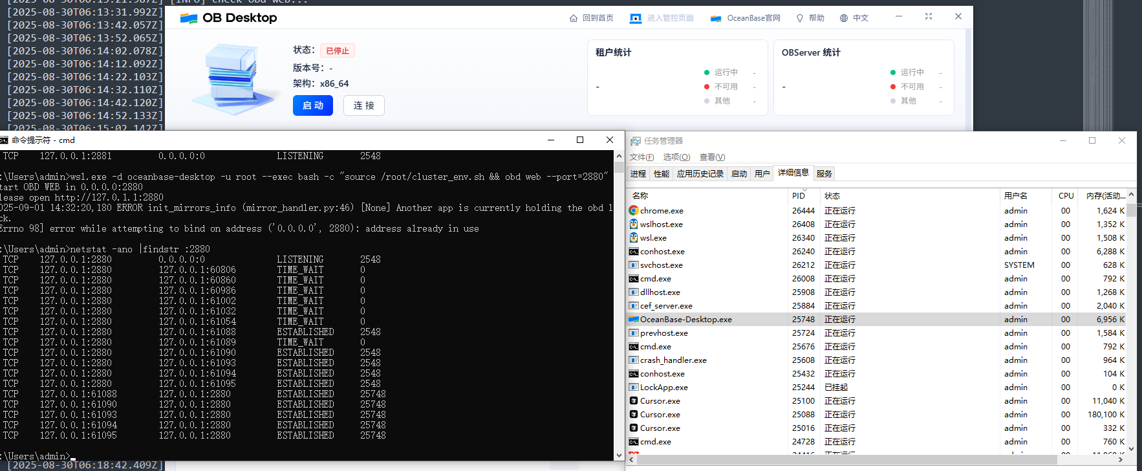Select LockApp.exe process icon

point(634,387)
